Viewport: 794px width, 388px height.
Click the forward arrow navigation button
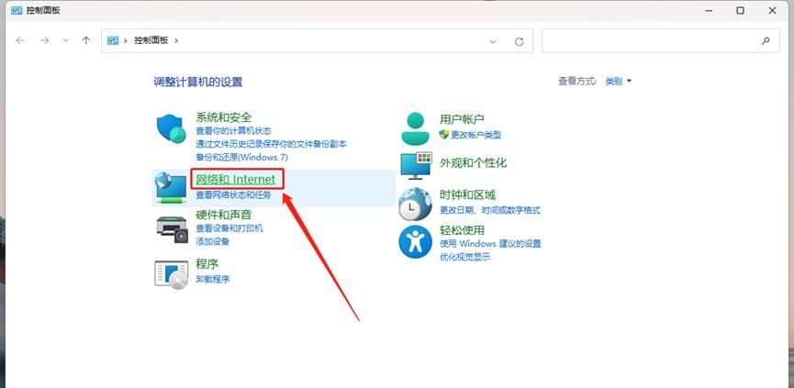45,40
